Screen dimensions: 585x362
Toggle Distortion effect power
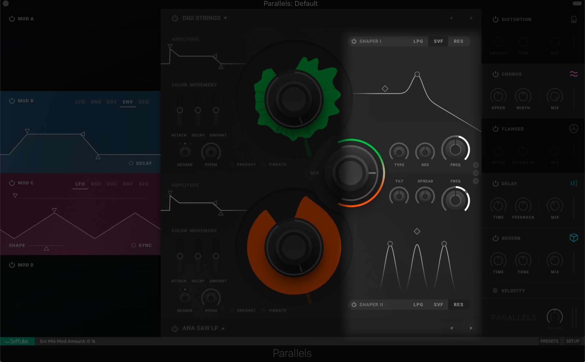(x=495, y=19)
